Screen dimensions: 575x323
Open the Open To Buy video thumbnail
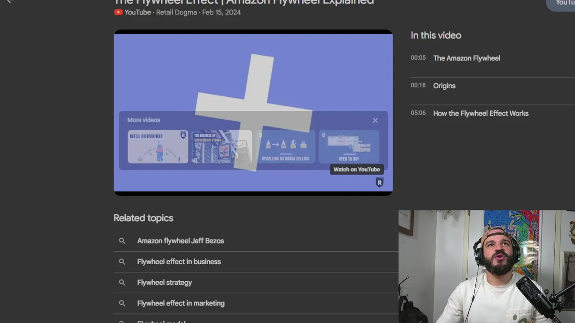349,147
